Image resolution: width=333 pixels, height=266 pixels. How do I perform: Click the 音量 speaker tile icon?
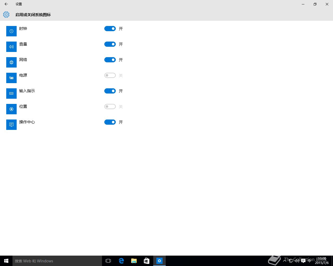click(11, 47)
